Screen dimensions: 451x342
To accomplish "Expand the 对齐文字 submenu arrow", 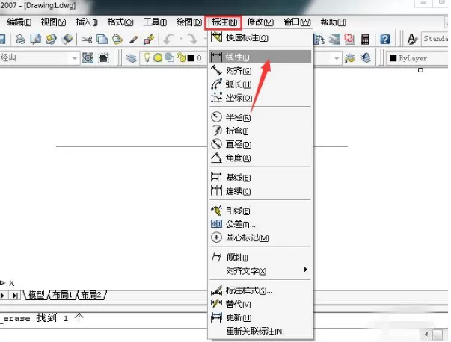I will pyautogui.click(x=305, y=270).
